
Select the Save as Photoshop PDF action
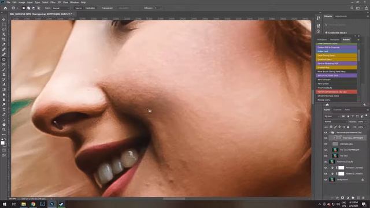336,64
